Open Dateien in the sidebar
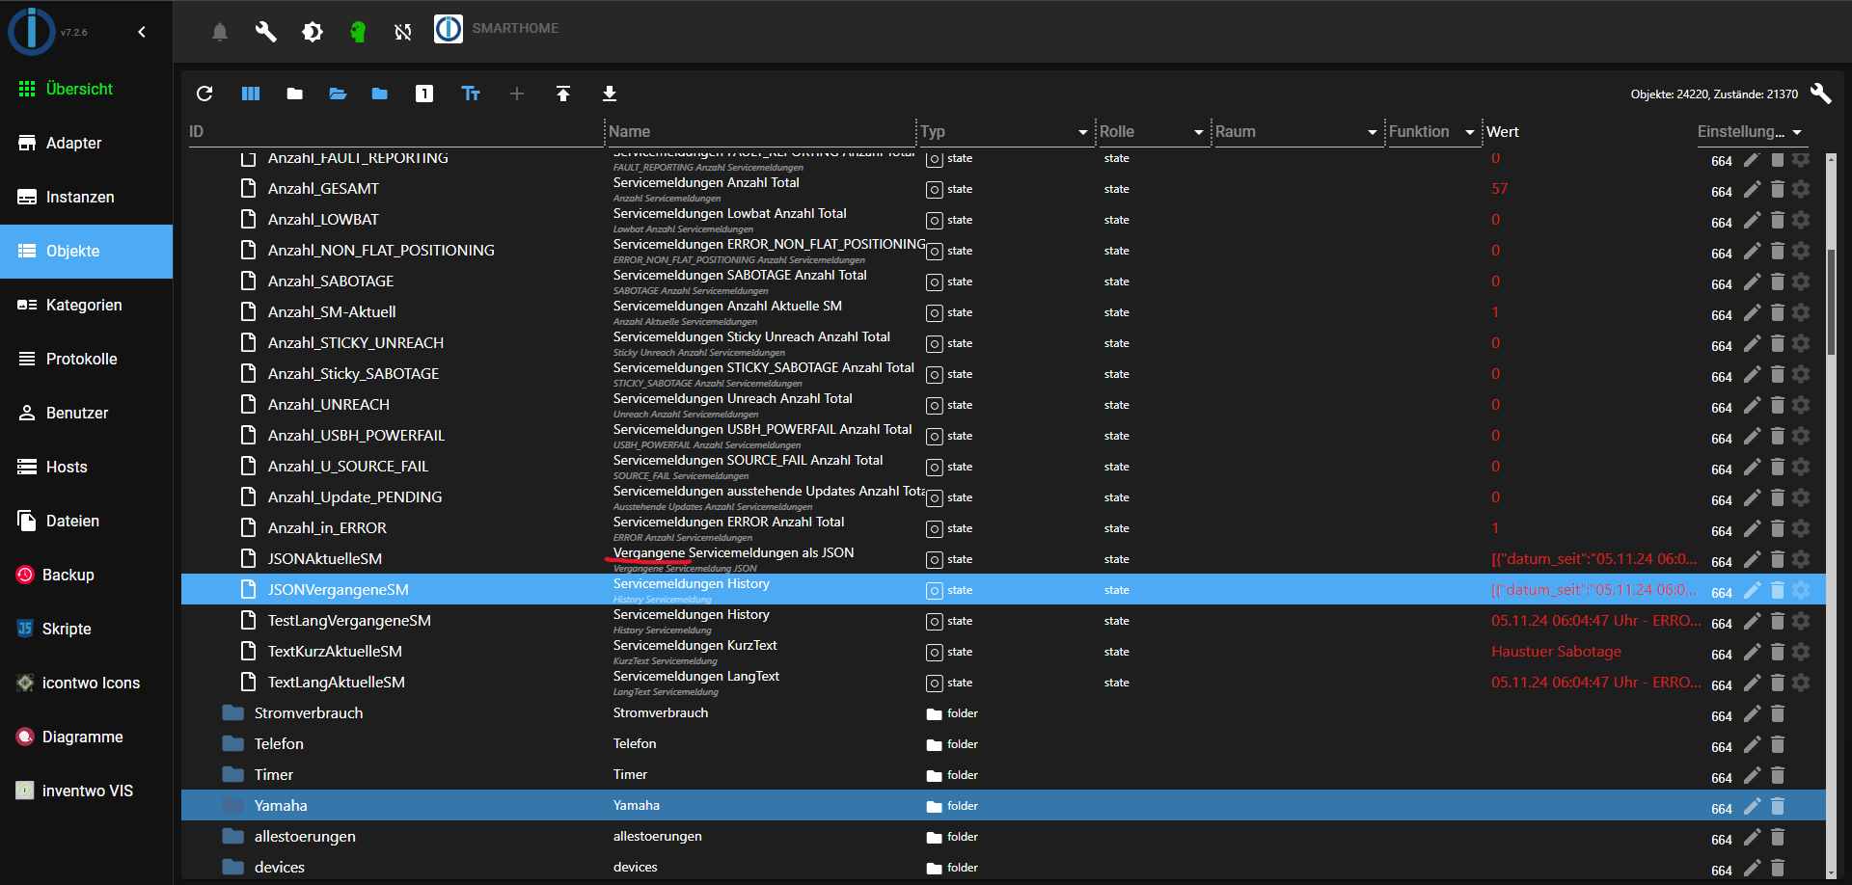The image size is (1852, 885). 86,521
